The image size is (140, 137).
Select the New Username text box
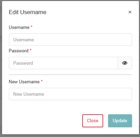(x=71, y=94)
